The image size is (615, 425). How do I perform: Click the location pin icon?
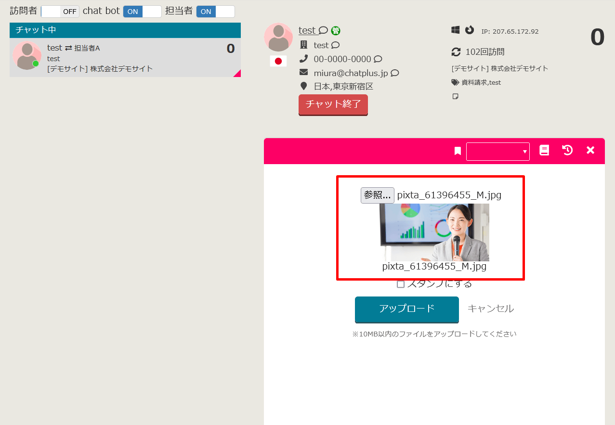tap(303, 86)
